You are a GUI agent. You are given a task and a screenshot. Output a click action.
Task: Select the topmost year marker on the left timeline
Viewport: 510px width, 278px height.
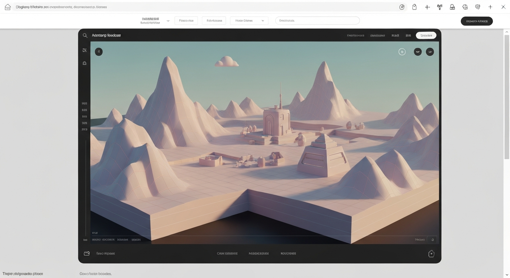click(84, 103)
